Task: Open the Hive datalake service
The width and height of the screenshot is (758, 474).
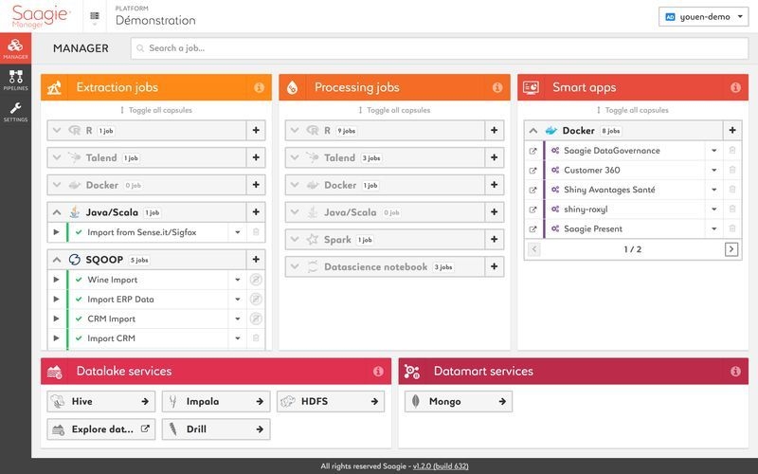Action: [x=101, y=401]
